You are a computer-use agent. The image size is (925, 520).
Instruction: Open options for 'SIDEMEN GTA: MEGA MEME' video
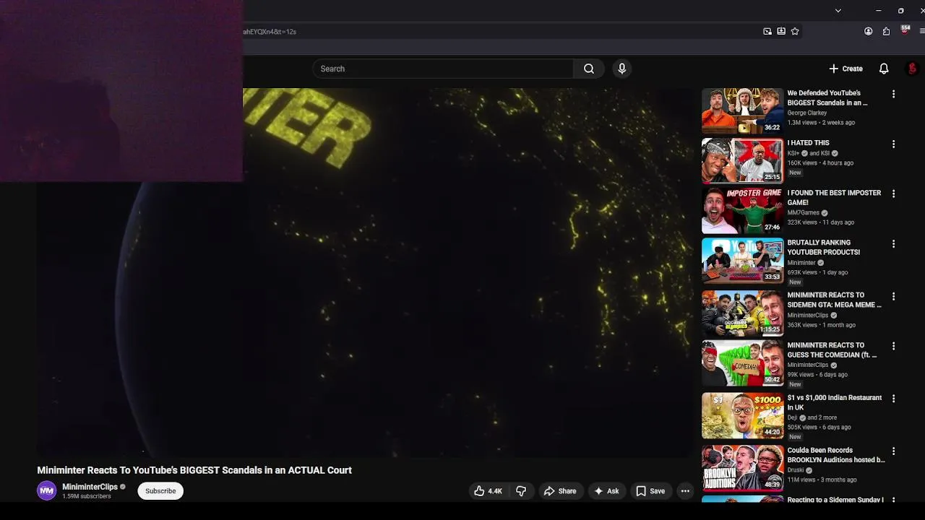point(893,296)
